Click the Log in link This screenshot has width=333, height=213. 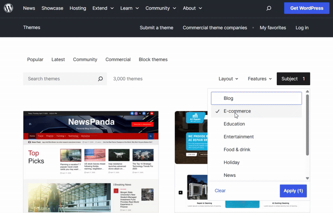tap(302, 28)
